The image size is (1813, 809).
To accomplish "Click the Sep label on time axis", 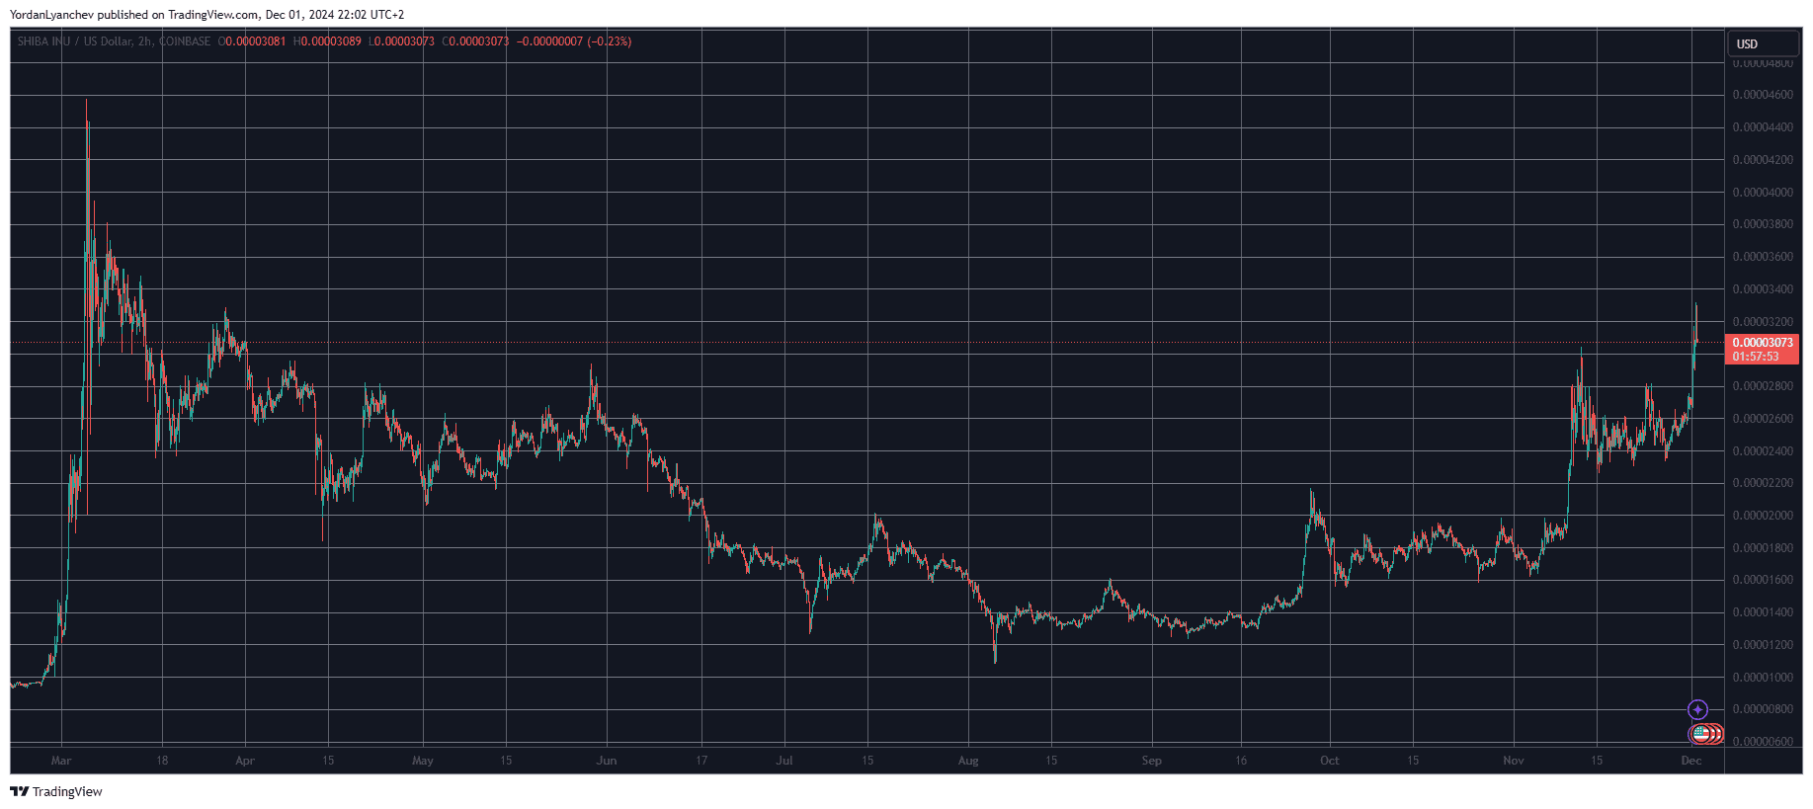I will 1152,761.
